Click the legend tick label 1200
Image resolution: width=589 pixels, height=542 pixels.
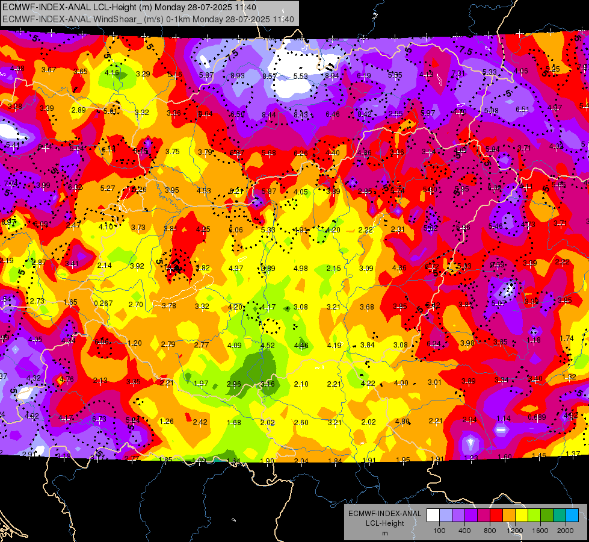point(515,531)
